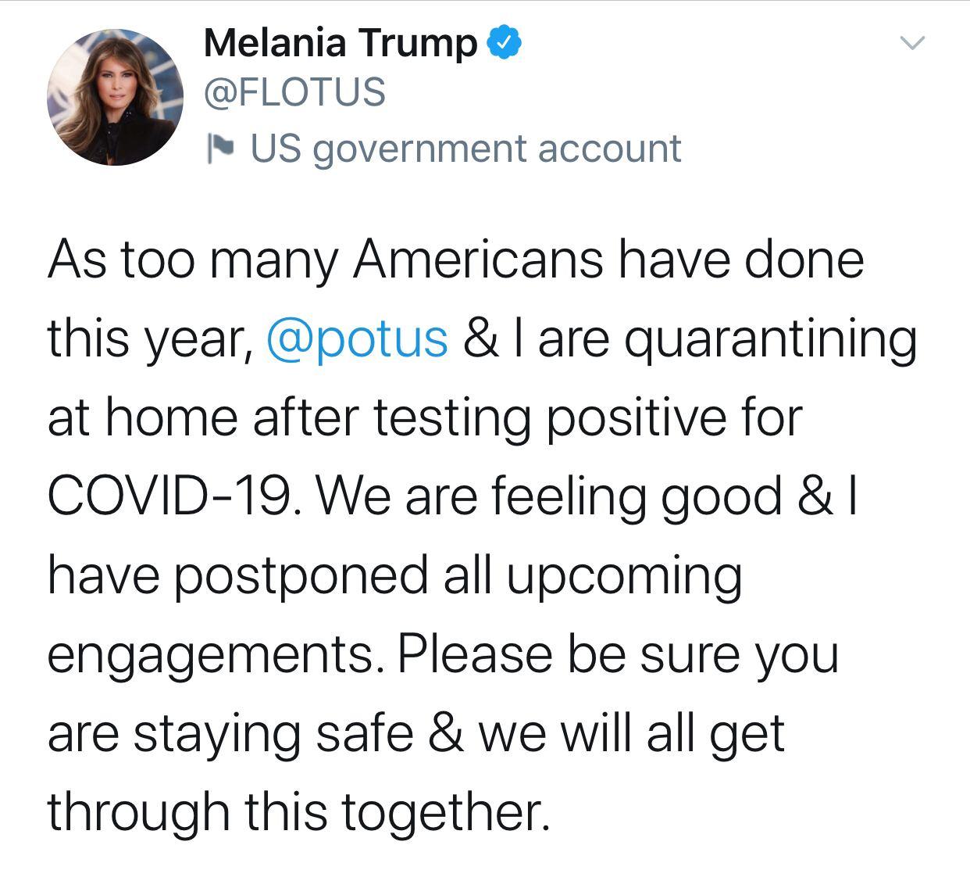Click the @potus mention link
This screenshot has height=888, width=970.
[x=357, y=338]
